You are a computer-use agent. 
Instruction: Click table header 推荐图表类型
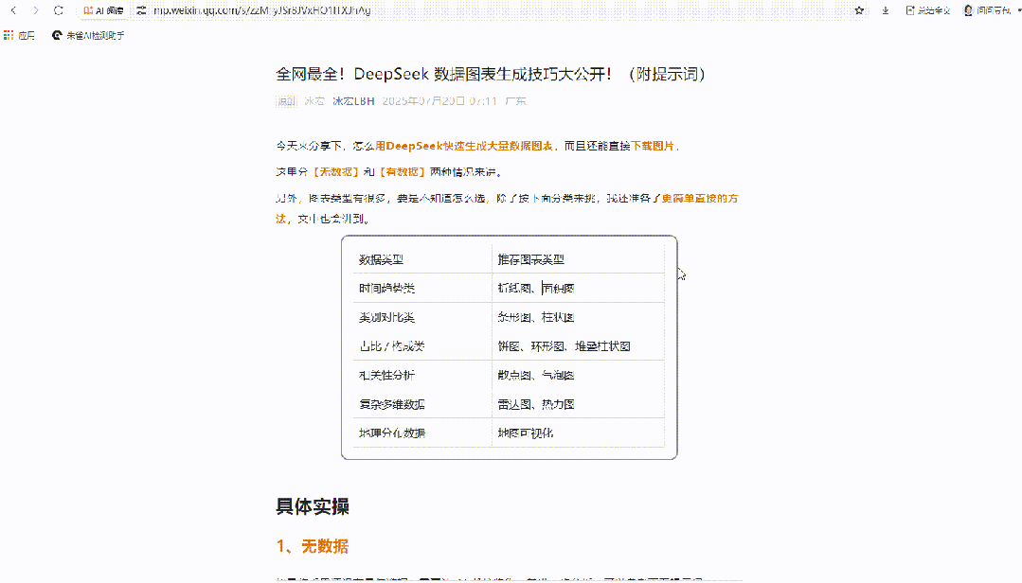pyautogui.click(x=530, y=259)
